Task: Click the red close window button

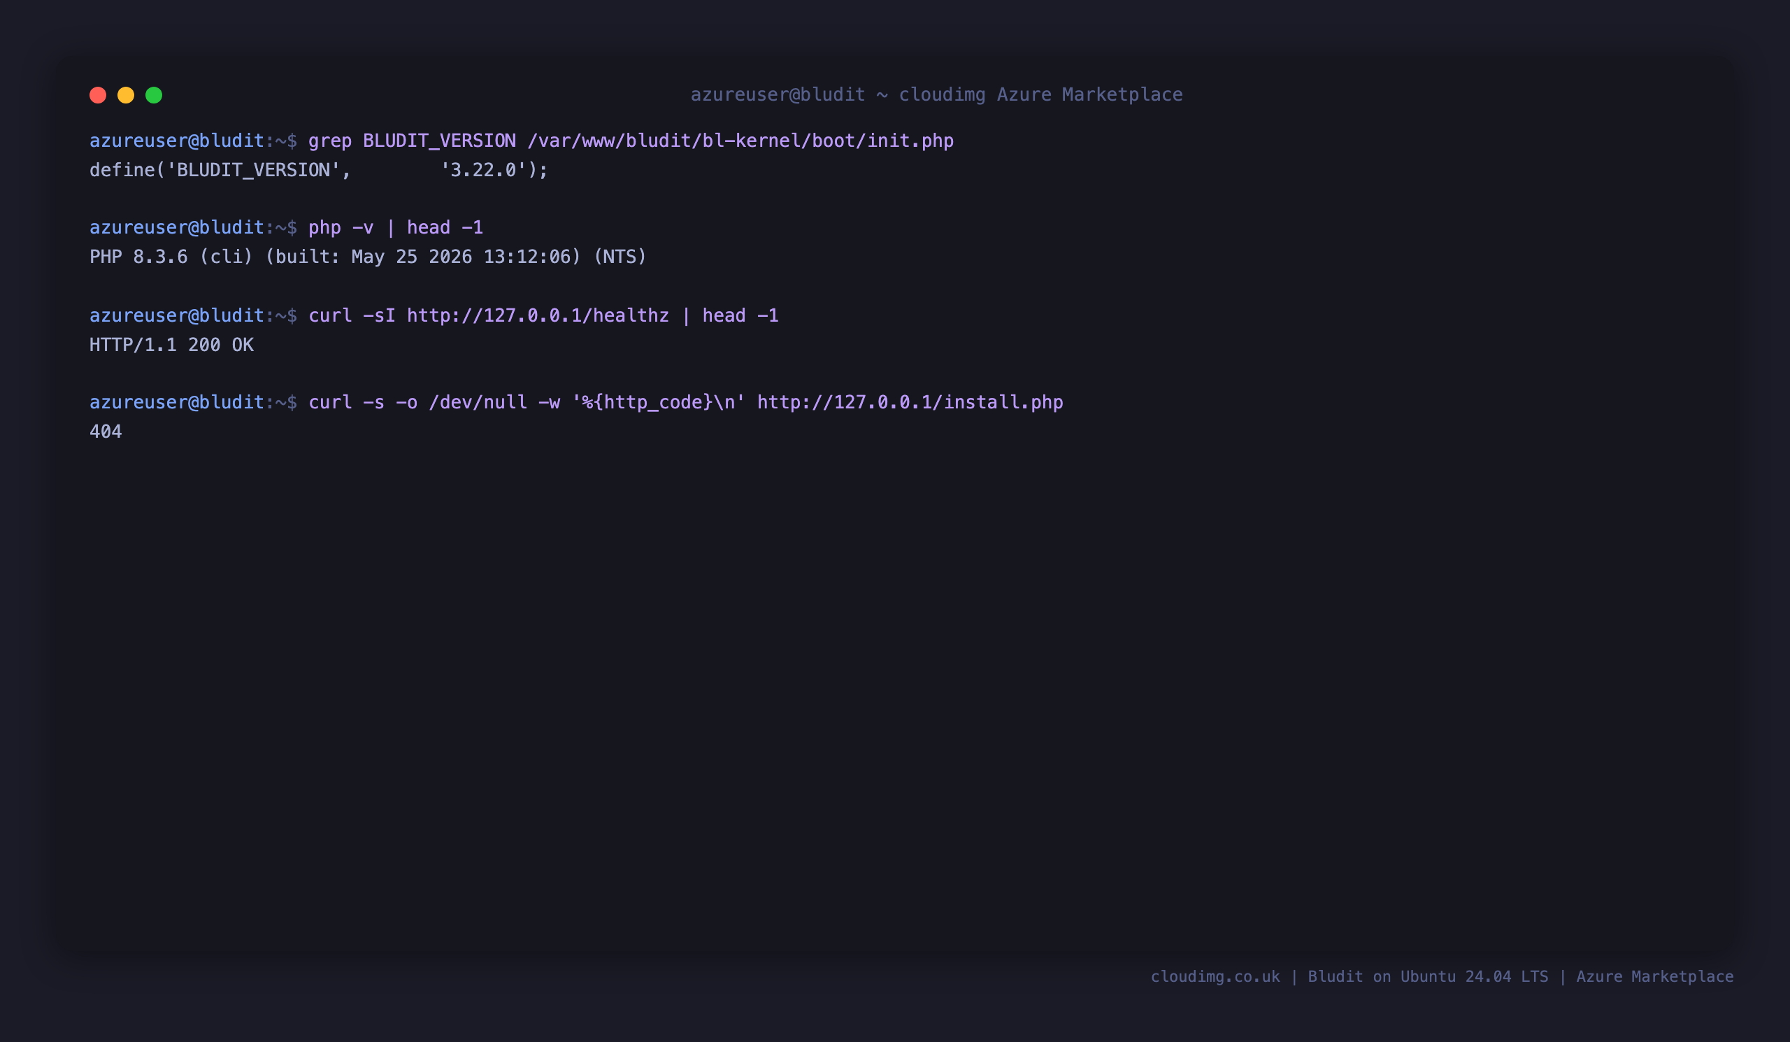Action: click(98, 95)
